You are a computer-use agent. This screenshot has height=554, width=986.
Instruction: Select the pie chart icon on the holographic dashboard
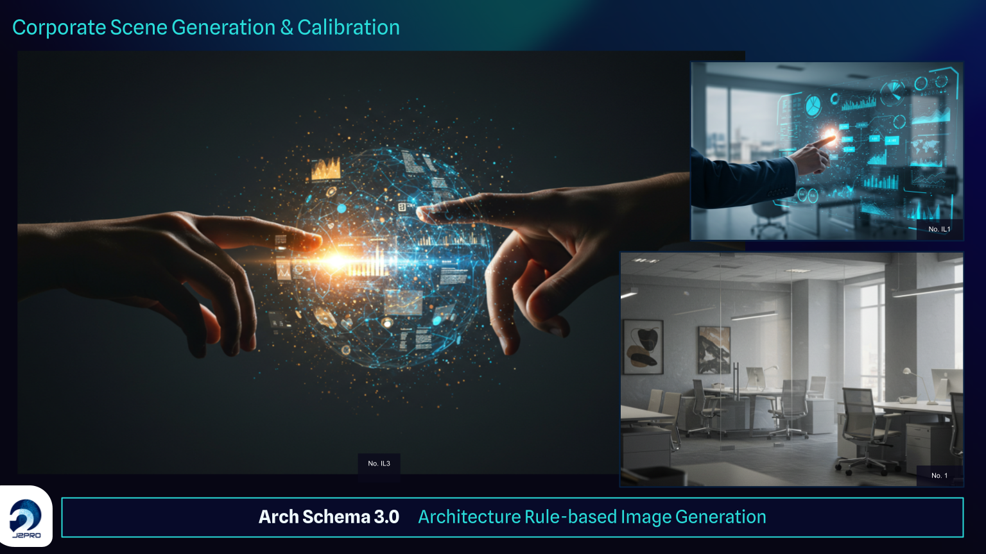click(x=813, y=106)
